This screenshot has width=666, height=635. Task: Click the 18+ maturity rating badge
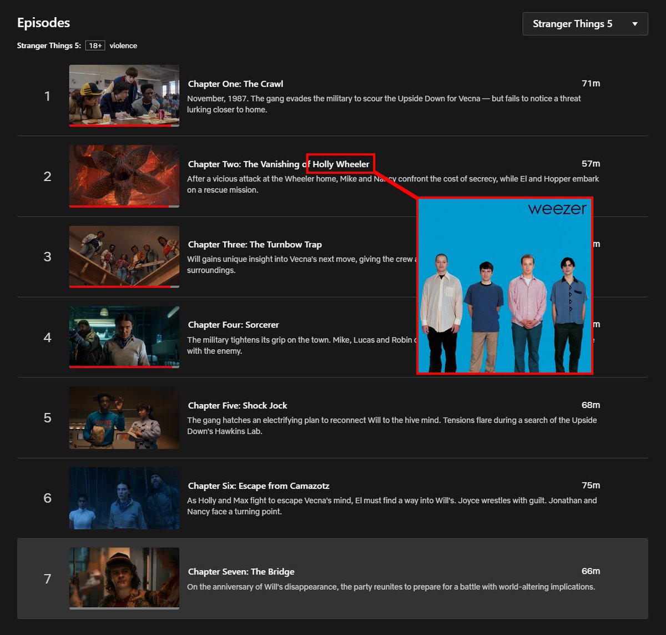pyautogui.click(x=94, y=46)
